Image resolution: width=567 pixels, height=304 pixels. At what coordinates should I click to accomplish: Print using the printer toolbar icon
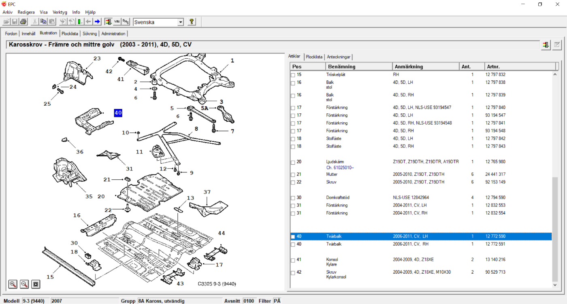(23, 21)
